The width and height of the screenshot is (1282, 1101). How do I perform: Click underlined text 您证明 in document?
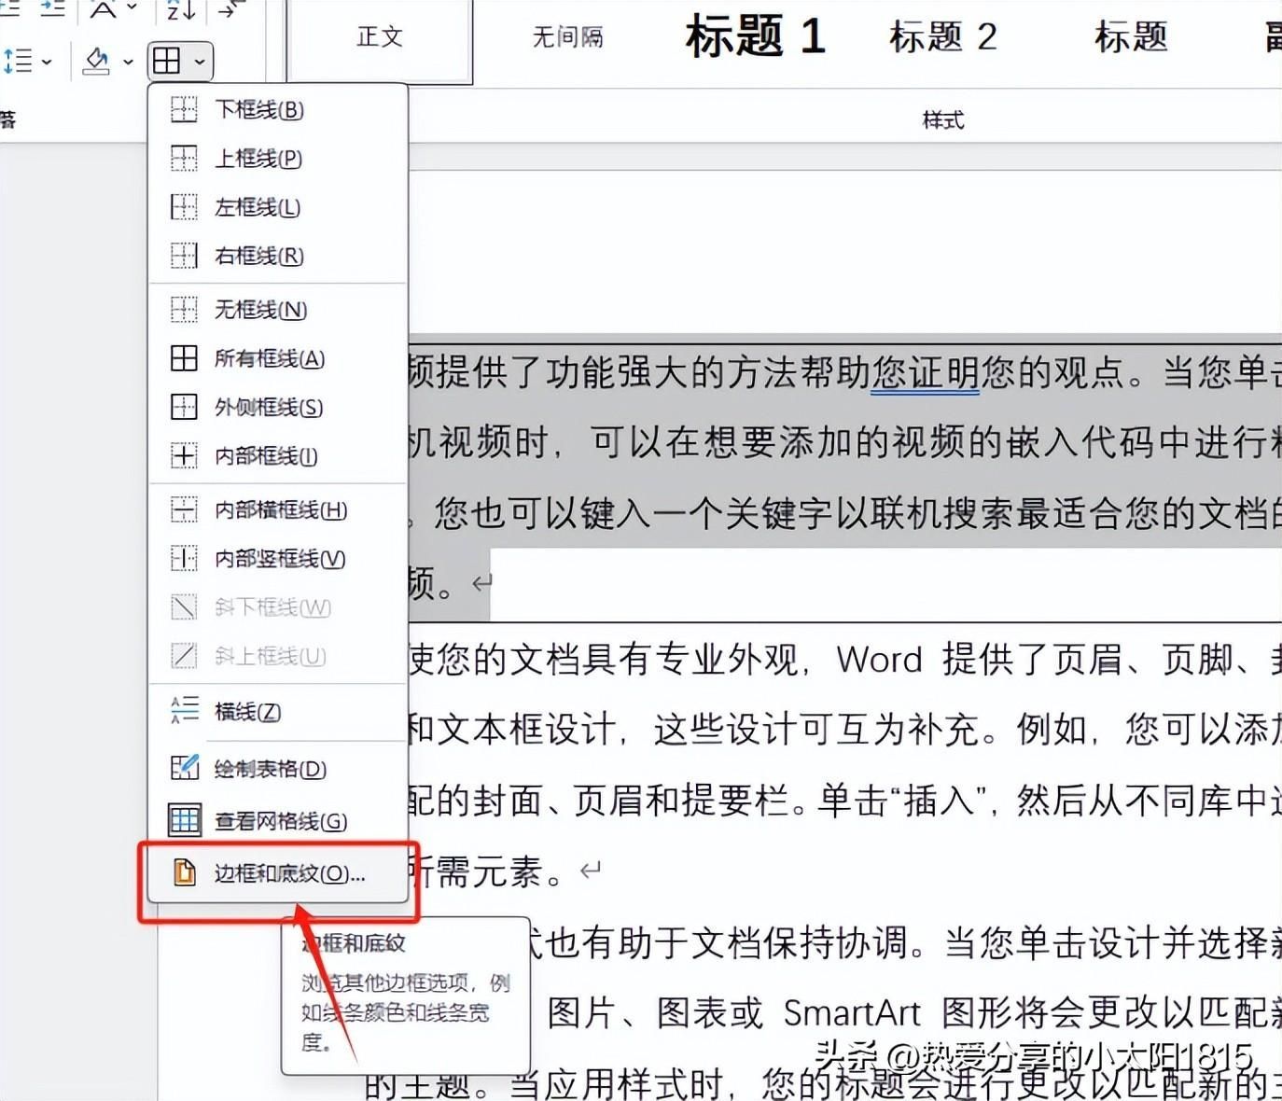[926, 373]
